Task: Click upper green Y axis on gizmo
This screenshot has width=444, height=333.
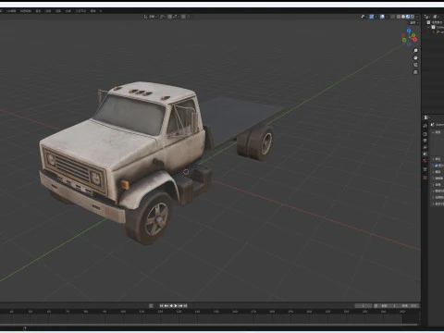Action: [x=413, y=35]
